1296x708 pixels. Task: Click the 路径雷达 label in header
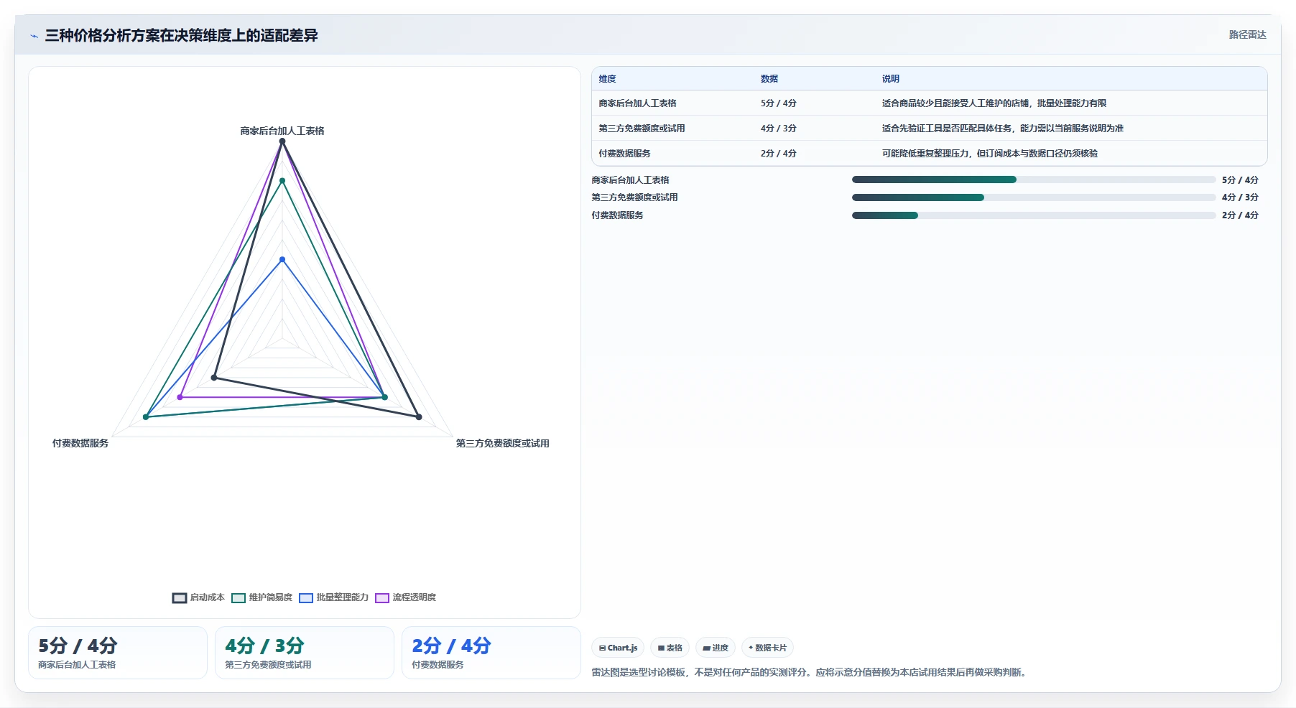point(1247,34)
